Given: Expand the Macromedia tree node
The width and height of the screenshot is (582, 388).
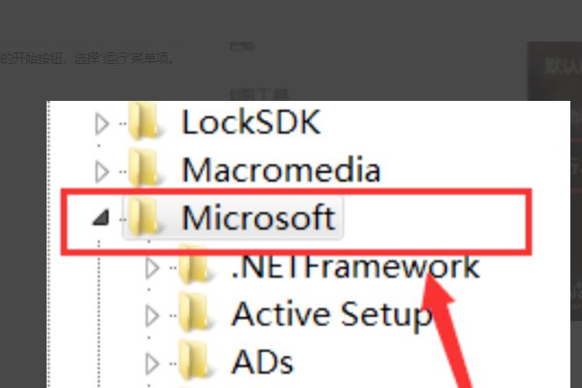Looking at the screenshot, I should 102,172.
